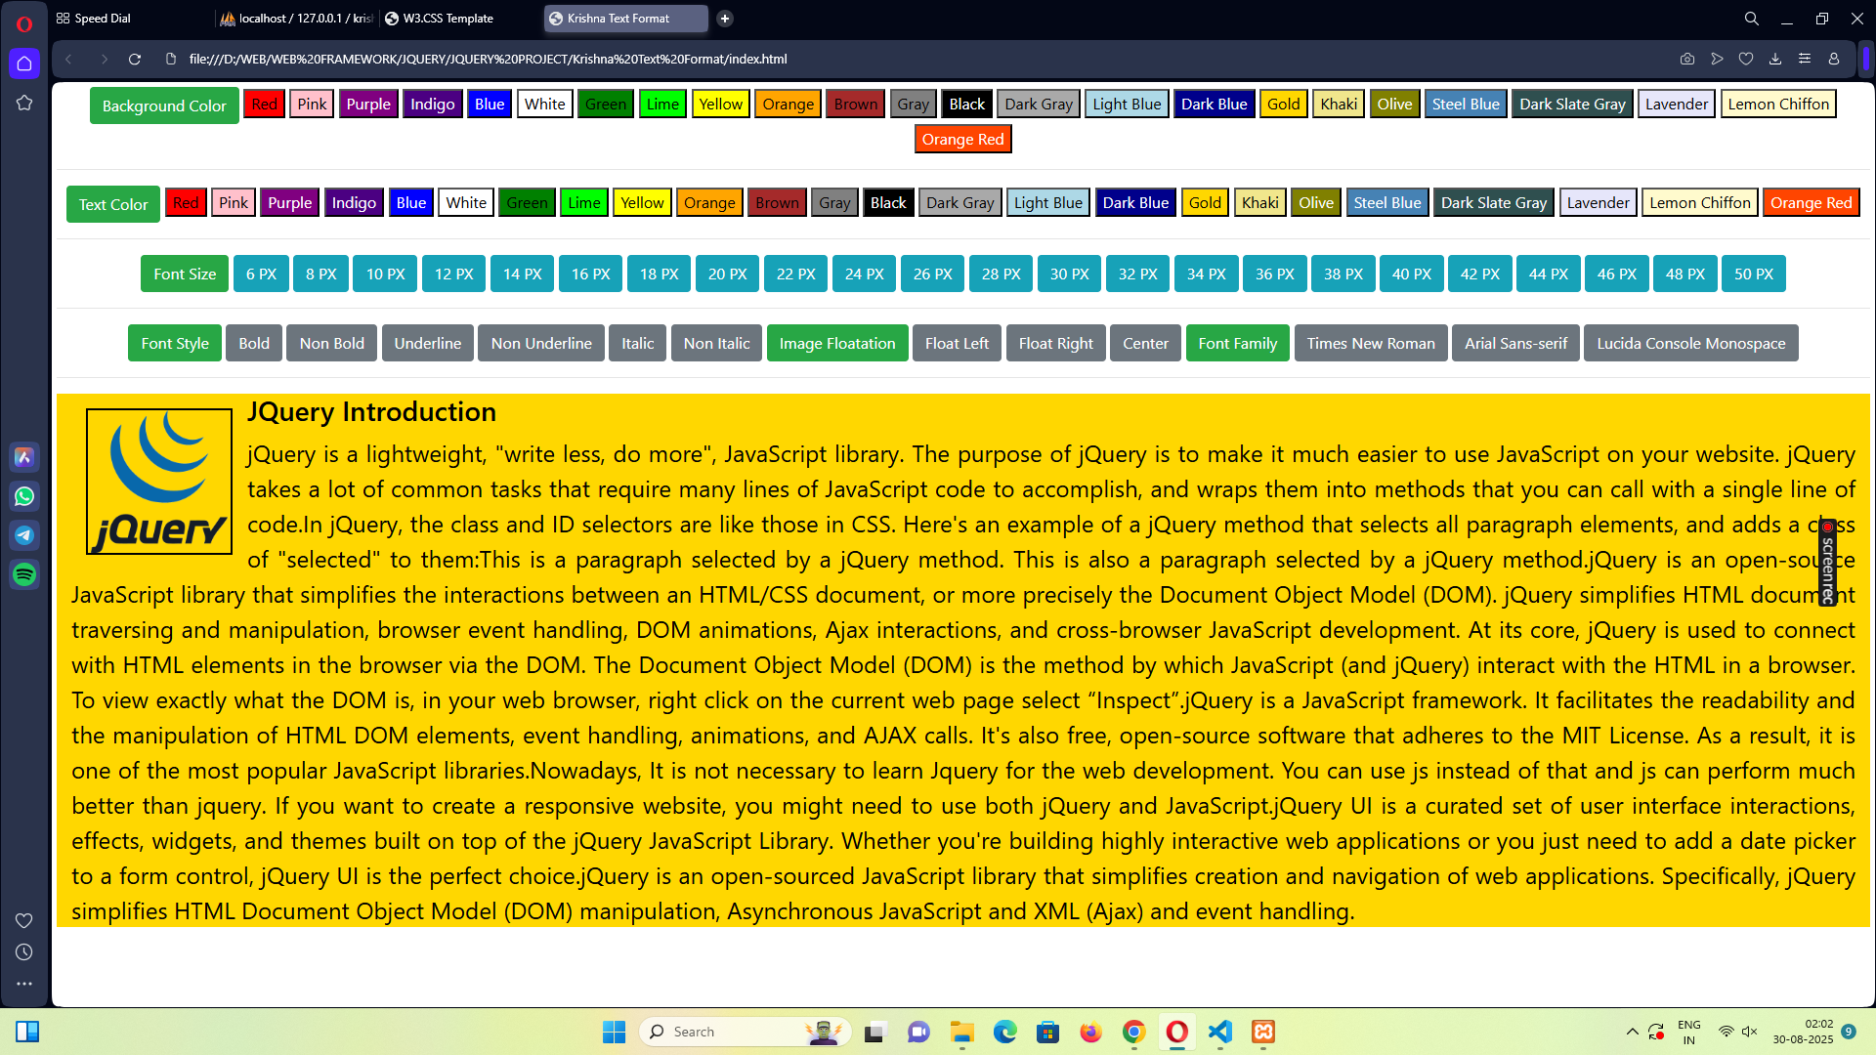Click the JQuery Introduction heading

pos(371,412)
